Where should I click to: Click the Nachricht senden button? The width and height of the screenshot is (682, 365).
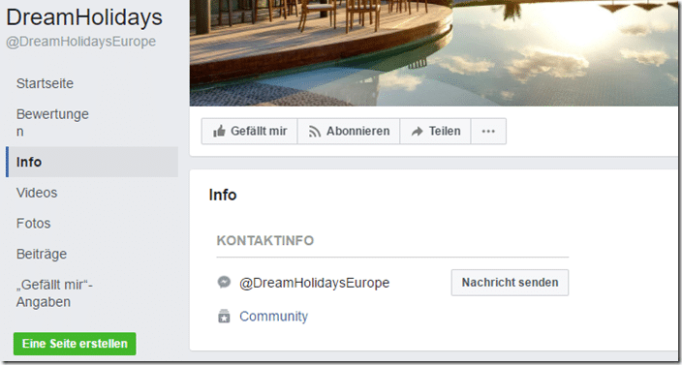[510, 283]
